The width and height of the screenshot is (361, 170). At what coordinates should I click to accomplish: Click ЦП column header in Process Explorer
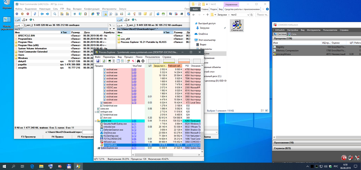tap(149, 66)
